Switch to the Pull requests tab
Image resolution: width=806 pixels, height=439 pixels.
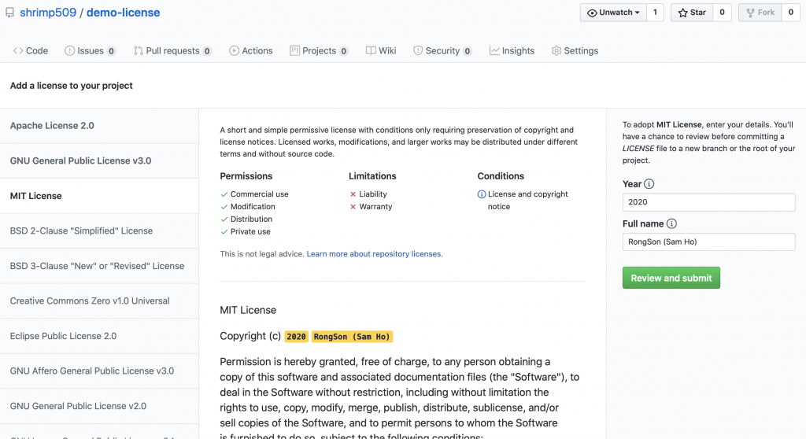[172, 50]
